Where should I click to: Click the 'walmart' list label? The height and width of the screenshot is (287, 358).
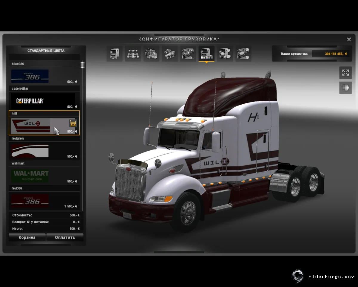[18, 163]
